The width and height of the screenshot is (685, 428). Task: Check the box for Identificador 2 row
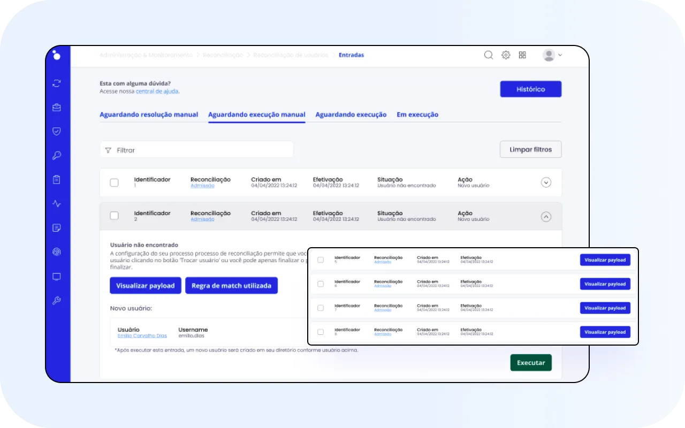tap(114, 216)
